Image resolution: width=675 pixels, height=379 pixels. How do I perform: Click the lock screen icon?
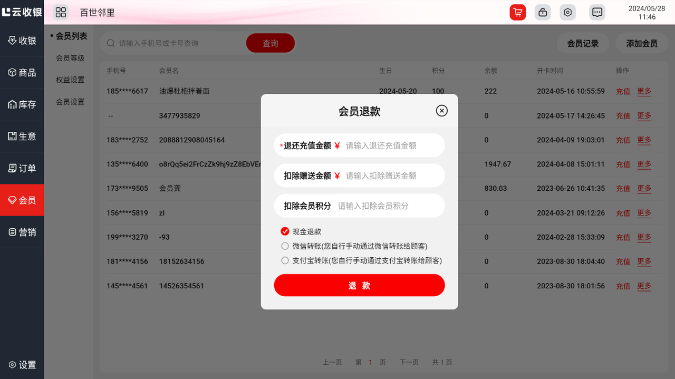(543, 13)
